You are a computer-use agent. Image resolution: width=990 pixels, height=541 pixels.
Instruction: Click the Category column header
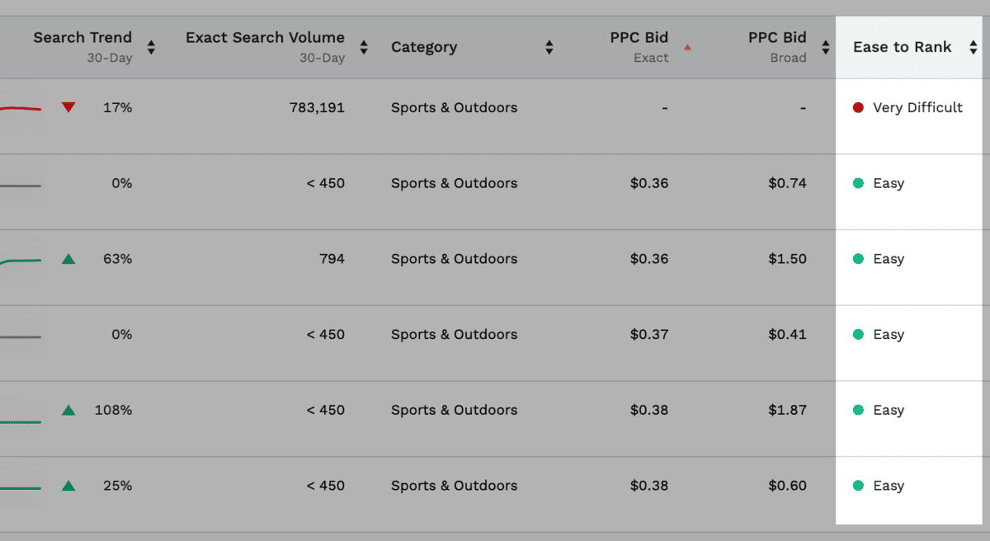tap(424, 47)
